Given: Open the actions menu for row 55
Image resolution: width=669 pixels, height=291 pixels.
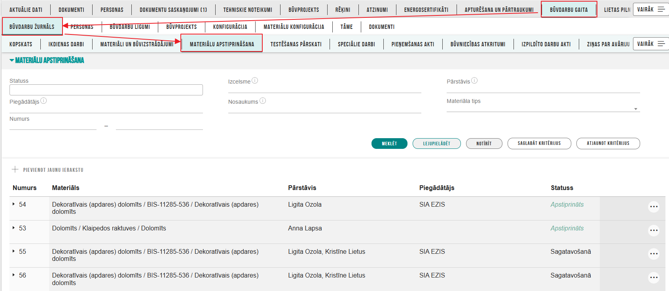Looking at the screenshot, I should click(x=654, y=254).
